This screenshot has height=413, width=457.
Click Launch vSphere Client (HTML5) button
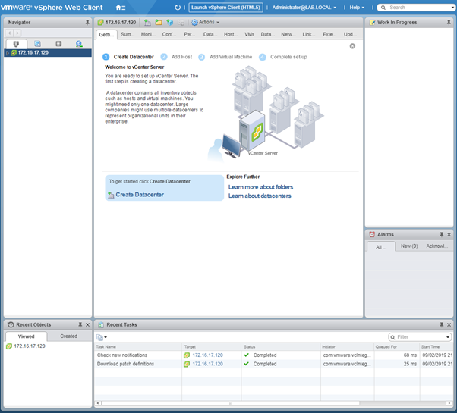[226, 8]
